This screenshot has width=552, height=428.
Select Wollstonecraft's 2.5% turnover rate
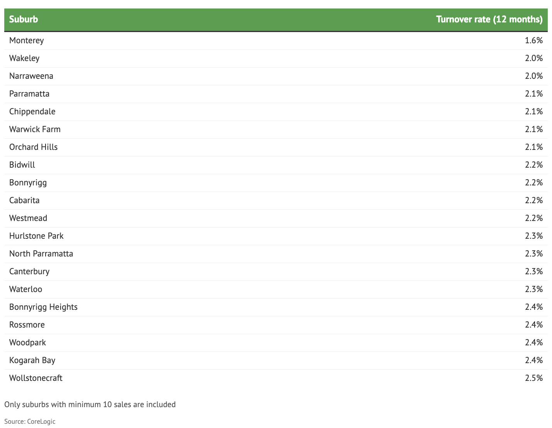533,378
